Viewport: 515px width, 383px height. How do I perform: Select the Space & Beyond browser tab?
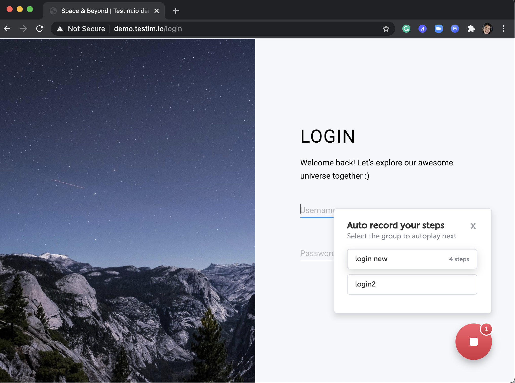pyautogui.click(x=102, y=11)
